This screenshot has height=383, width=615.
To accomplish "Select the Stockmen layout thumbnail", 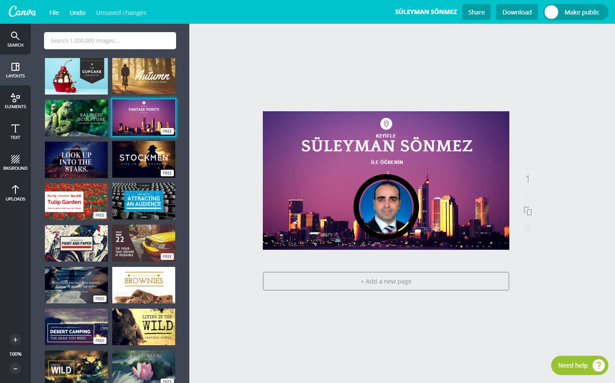I will coord(144,159).
